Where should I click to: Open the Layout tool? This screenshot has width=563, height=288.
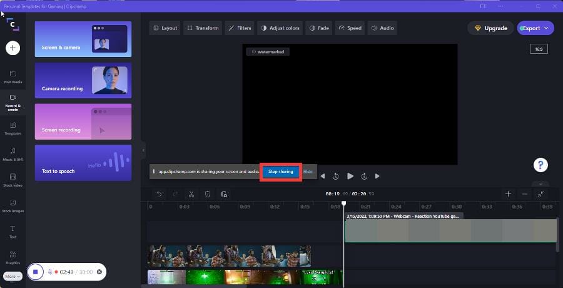coord(165,28)
